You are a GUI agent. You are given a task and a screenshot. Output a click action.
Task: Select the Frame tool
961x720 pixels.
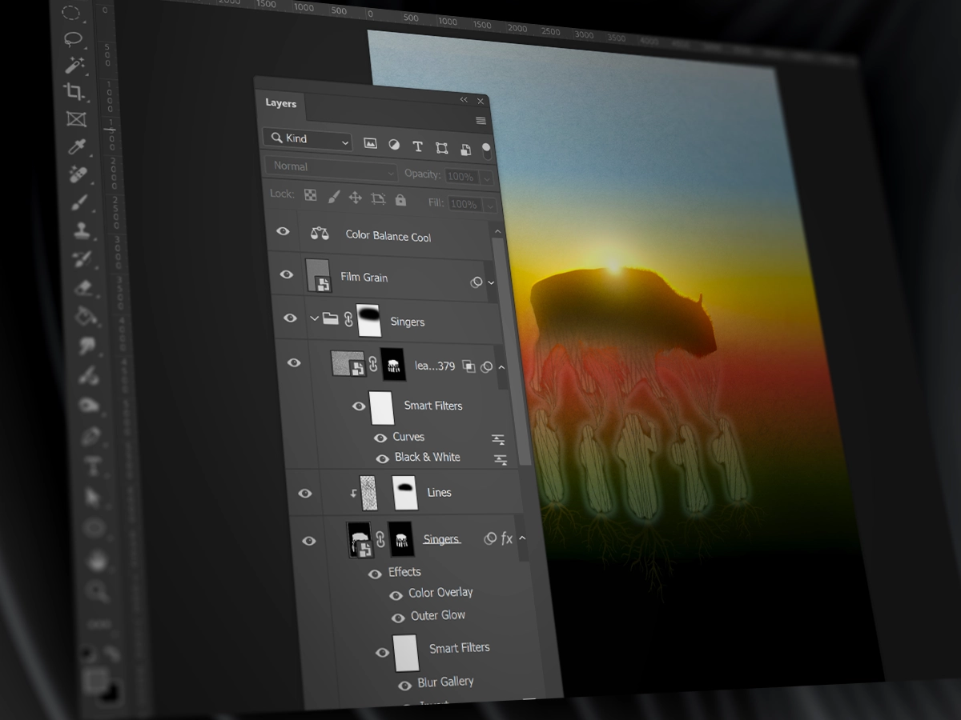pos(76,119)
